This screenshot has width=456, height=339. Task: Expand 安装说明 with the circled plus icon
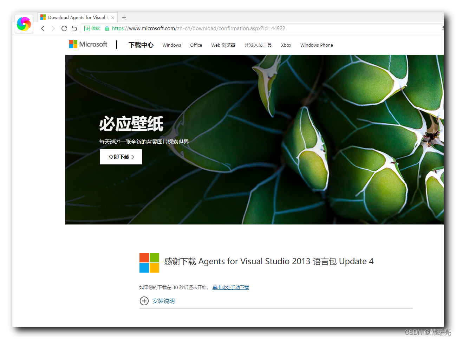[144, 301]
